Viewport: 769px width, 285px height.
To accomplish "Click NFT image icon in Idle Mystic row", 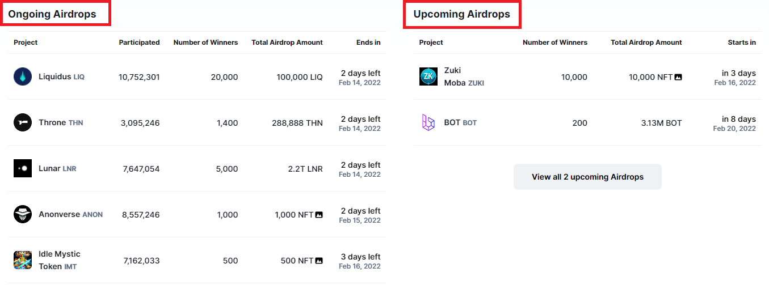I will [x=319, y=261].
